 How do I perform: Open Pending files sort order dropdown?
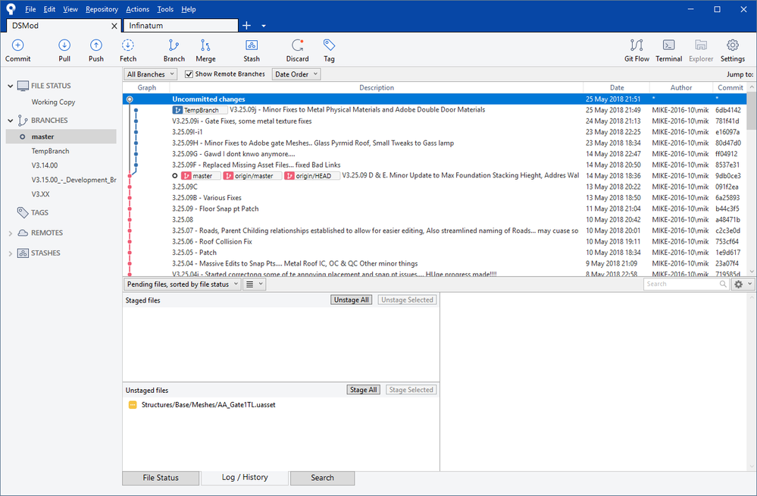[182, 284]
